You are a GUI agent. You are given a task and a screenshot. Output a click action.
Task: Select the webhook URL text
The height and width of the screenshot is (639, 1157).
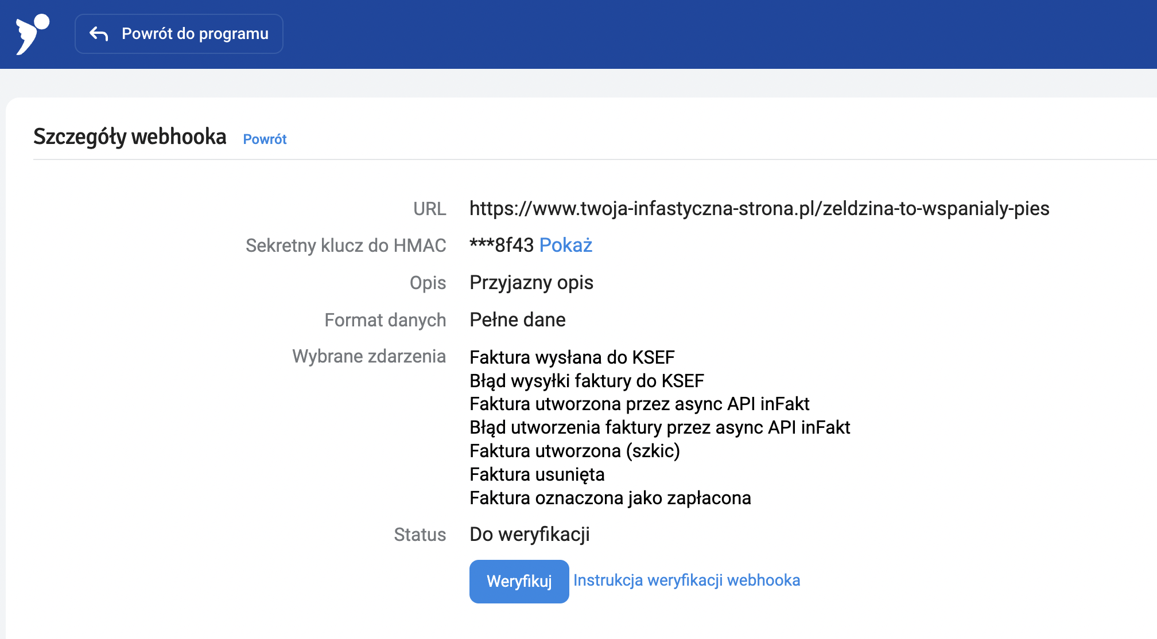(759, 208)
